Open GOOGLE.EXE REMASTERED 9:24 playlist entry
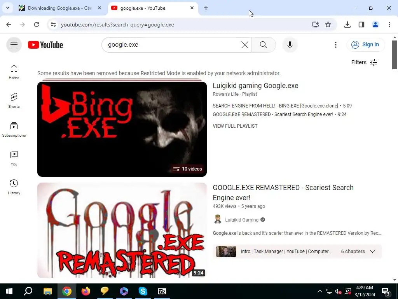 [x=279, y=114]
